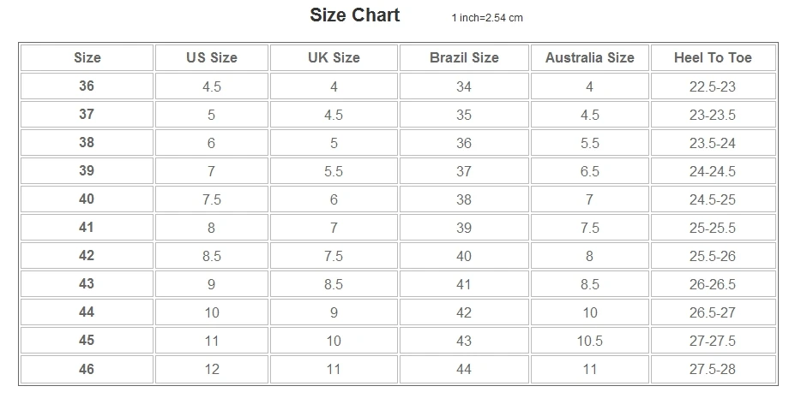Click the Australia Size header cell
Viewport: 795px width, 404px height.
coord(590,57)
